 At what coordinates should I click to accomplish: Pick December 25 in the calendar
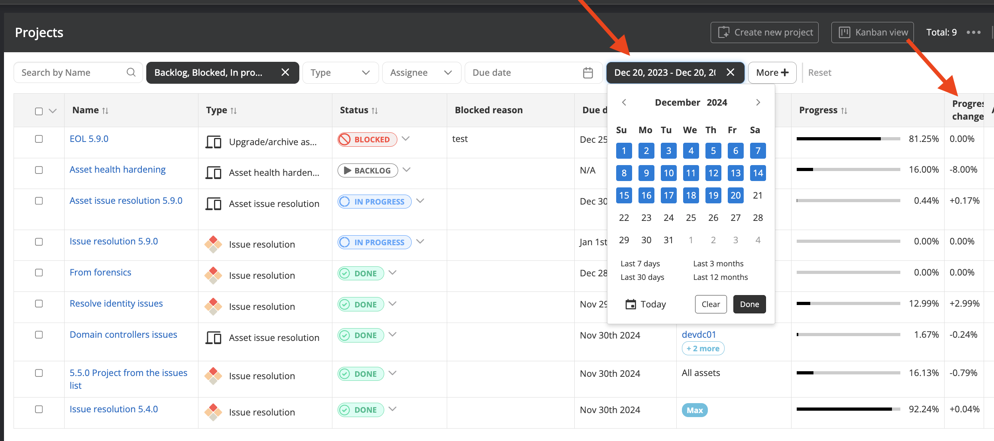691,218
